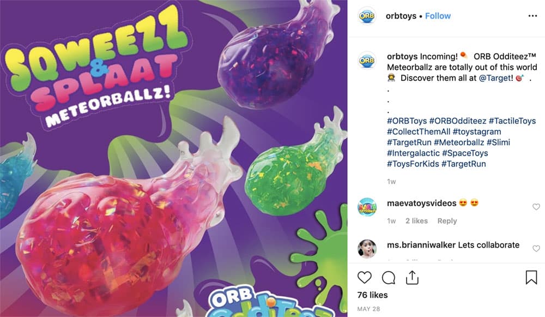Like the post with heart icon
Image resolution: width=545 pixels, height=317 pixels.
tap(364, 278)
